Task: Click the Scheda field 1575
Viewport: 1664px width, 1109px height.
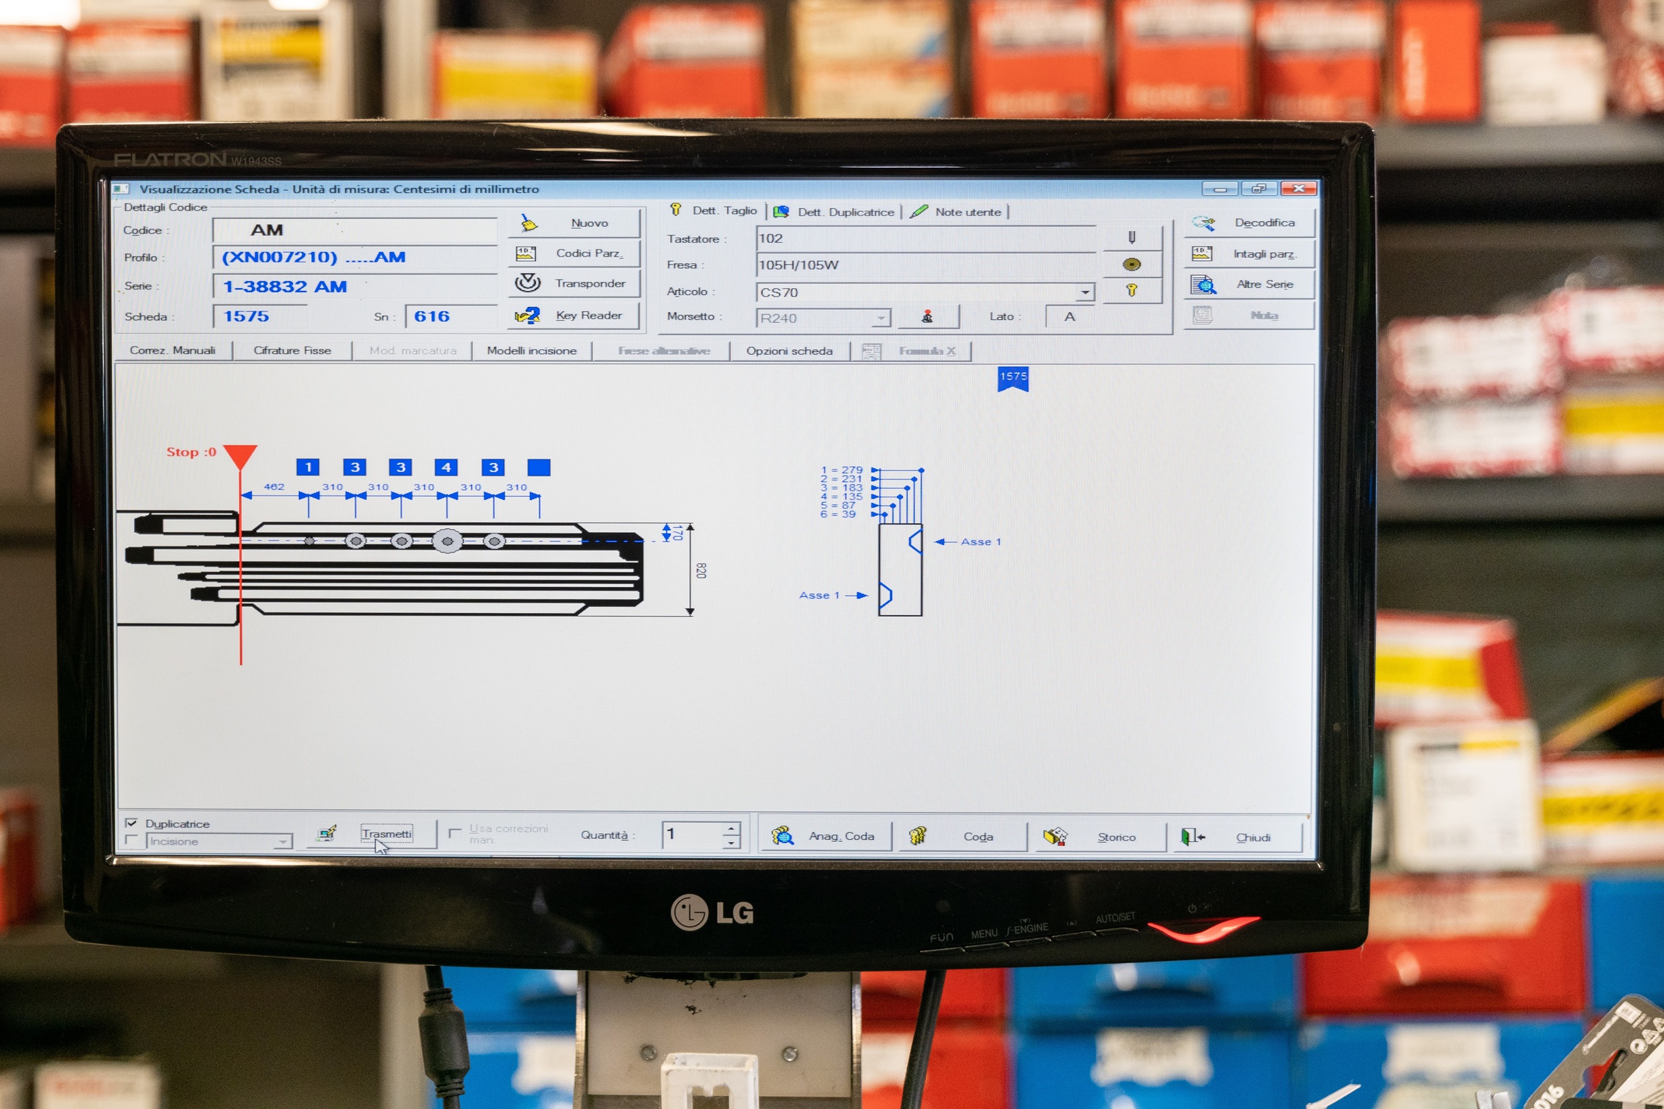Action: click(x=260, y=317)
